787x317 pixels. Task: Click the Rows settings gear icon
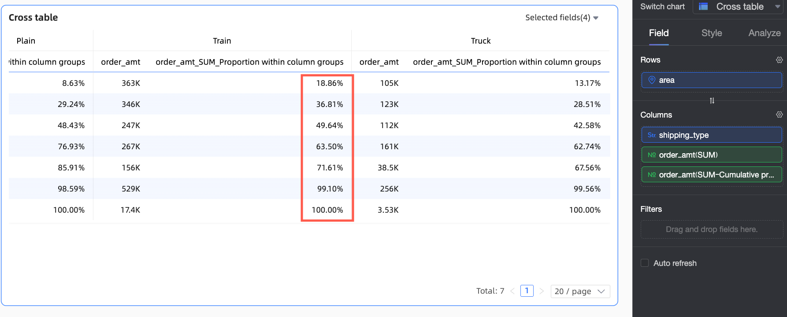pos(779,60)
